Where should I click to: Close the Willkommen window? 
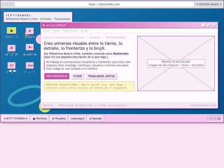(x=214, y=25)
